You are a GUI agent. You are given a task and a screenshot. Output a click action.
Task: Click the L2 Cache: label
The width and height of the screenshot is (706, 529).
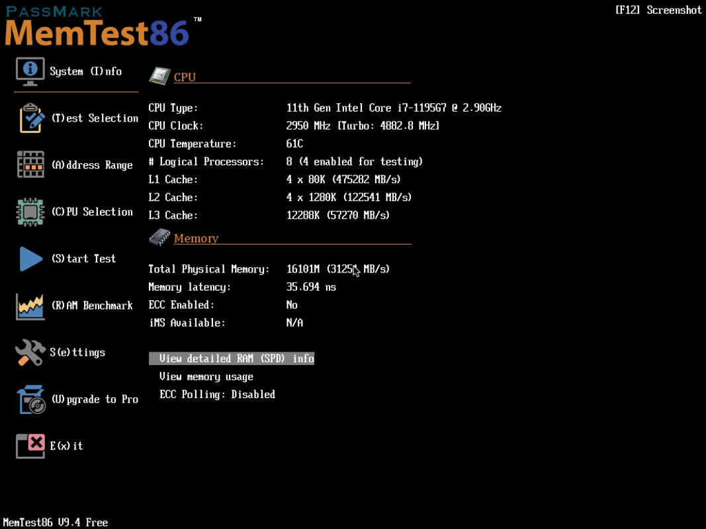173,198
